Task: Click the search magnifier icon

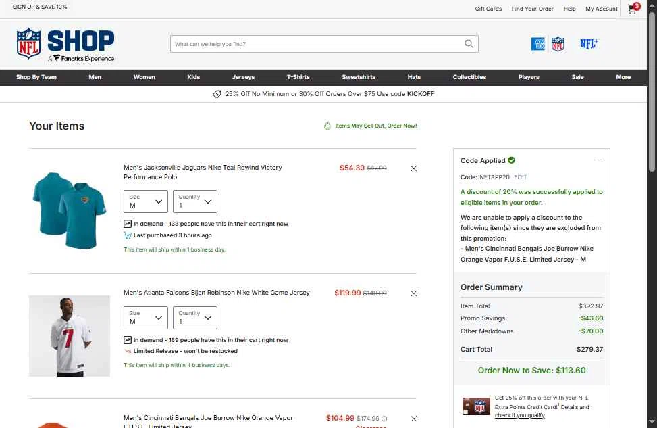Action: [469, 44]
